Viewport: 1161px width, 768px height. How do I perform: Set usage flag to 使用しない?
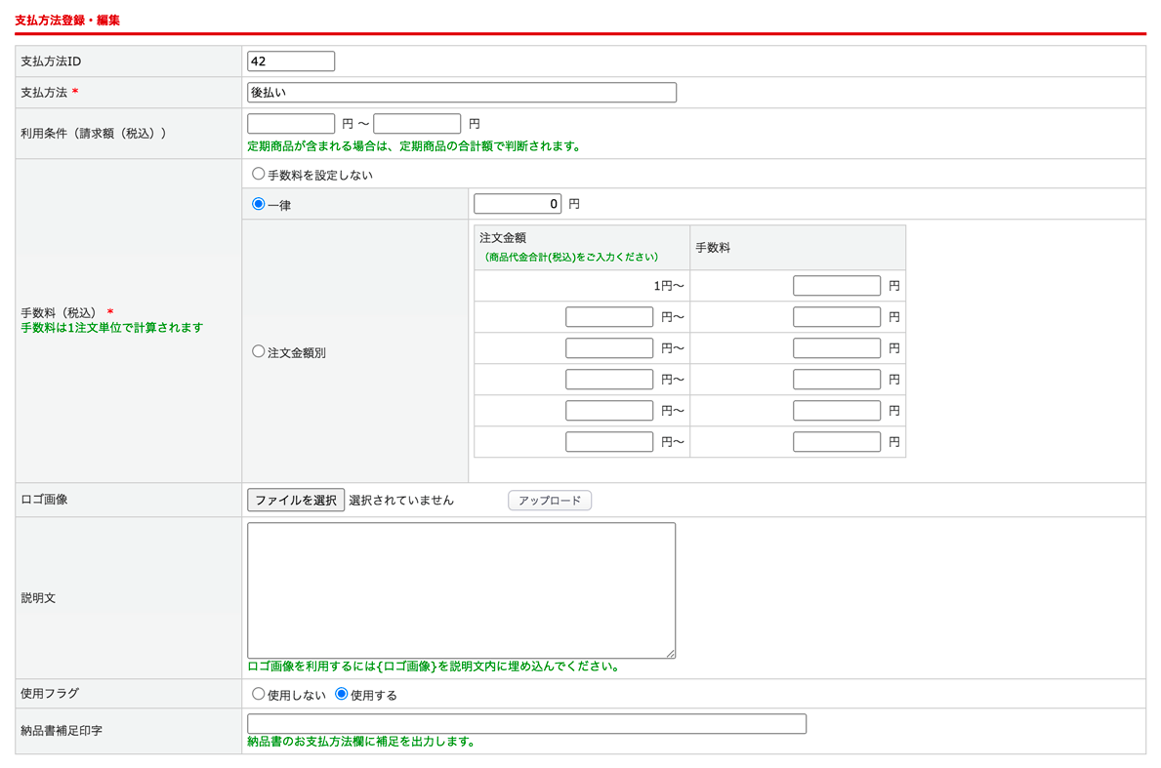pos(259,695)
